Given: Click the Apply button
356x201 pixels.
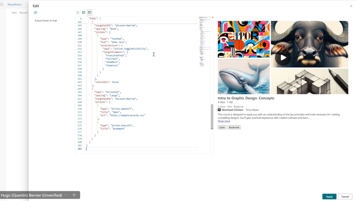Looking at the screenshot, I should pos(329,197).
